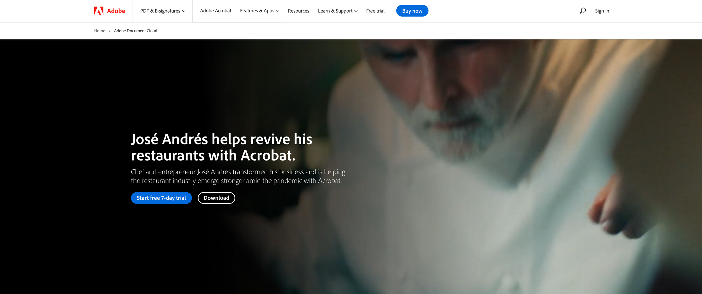Viewport: 702px width, 294px height.
Task: Expand the Features & Apps menu
Action: coord(259,11)
